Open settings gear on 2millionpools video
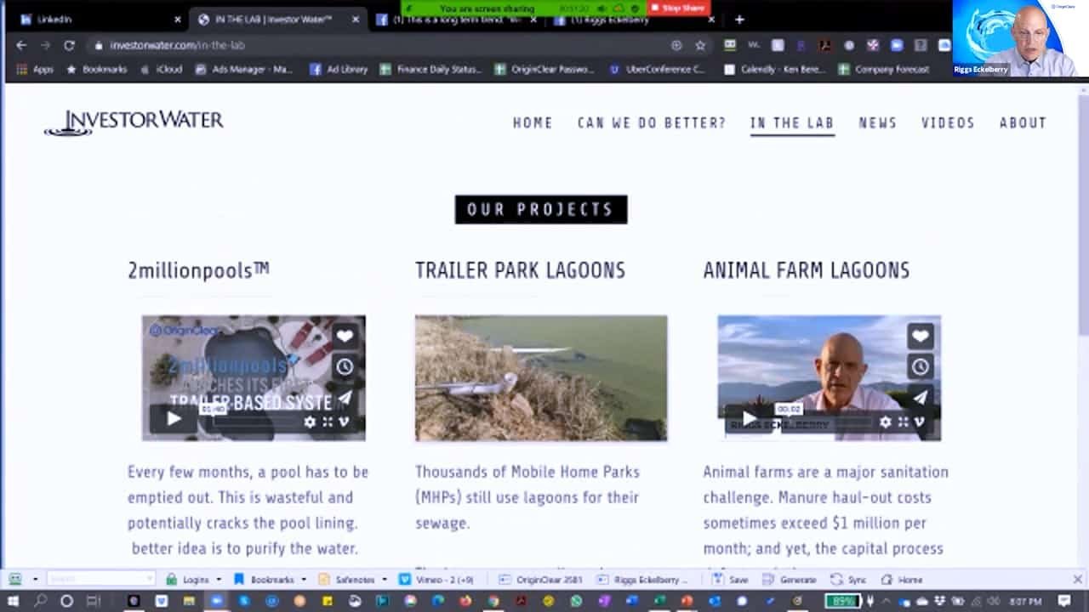 (310, 422)
